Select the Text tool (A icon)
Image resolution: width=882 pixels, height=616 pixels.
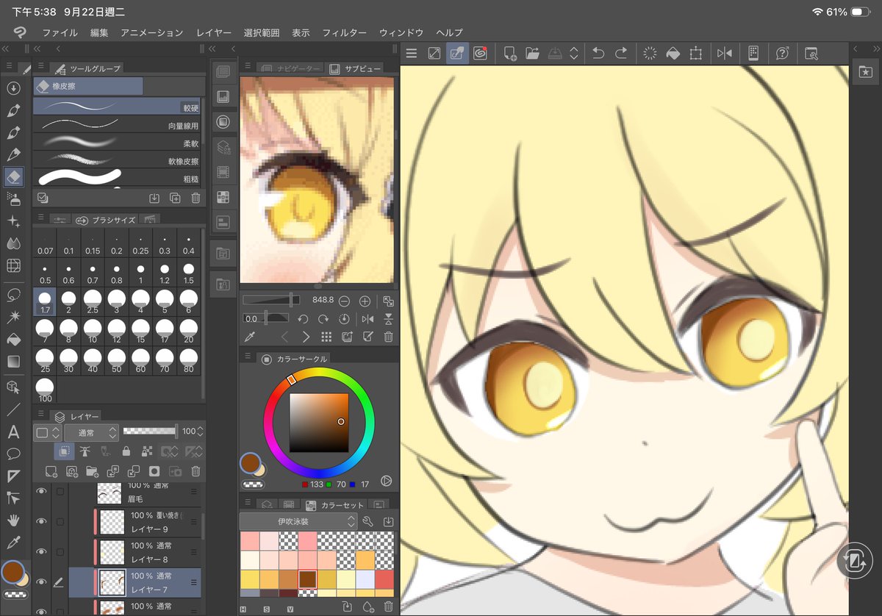(x=13, y=431)
